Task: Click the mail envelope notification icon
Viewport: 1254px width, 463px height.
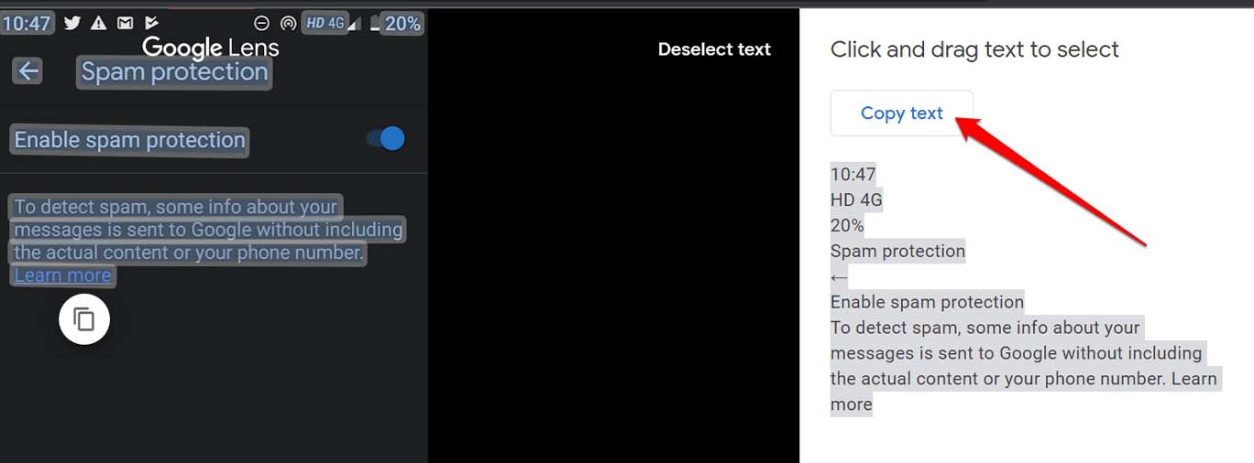Action: pyautogui.click(x=125, y=23)
